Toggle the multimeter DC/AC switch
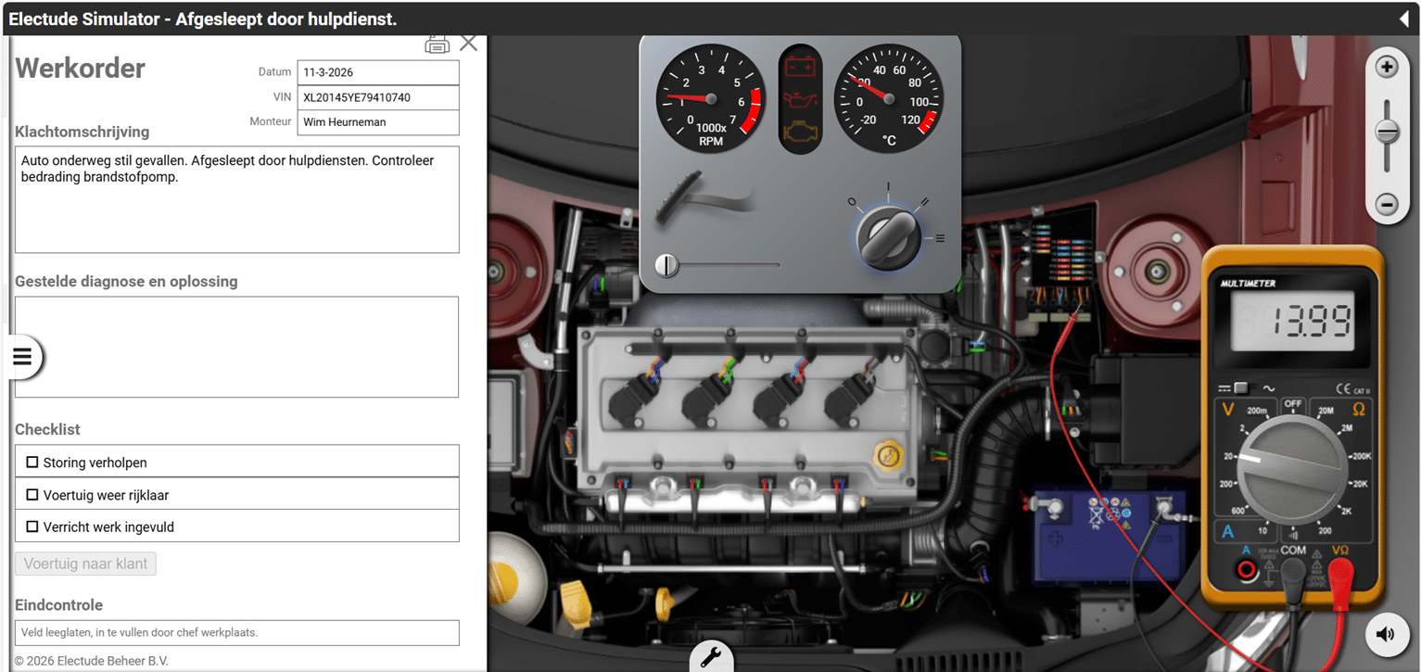Screen dimensions: 1421x672 1242,388
